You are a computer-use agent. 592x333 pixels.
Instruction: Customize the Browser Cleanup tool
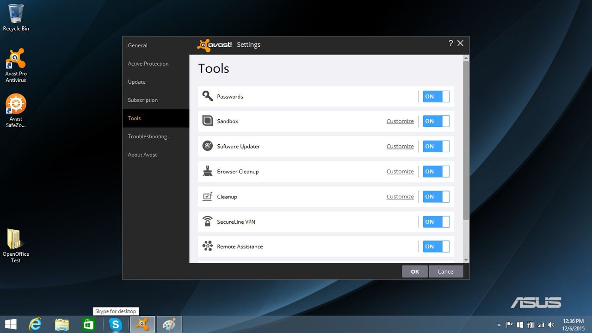point(400,171)
